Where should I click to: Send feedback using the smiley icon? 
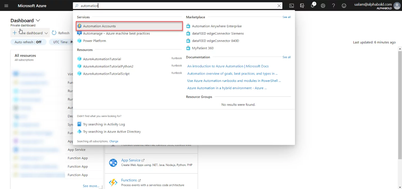[x=344, y=6]
